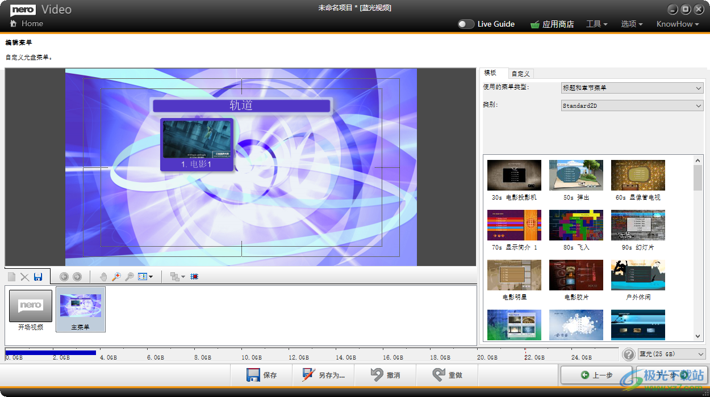
Task: Choose the 电影胶片 template
Action: (x=576, y=280)
